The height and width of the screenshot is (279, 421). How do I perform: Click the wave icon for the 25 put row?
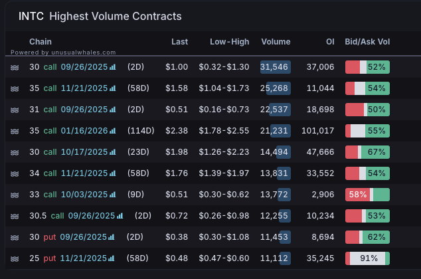click(x=15, y=258)
